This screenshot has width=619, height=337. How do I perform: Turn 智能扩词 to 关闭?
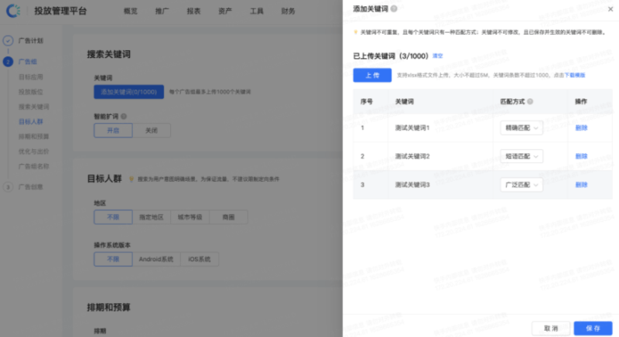(x=151, y=131)
